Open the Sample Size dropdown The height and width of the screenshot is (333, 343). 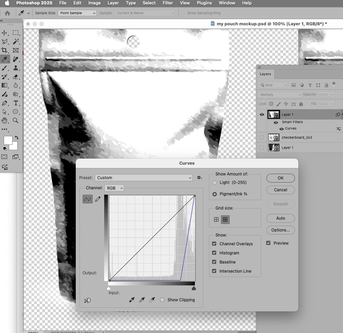(x=77, y=13)
